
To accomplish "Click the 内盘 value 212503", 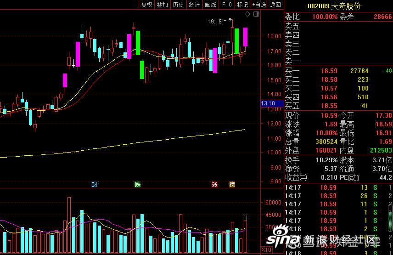I will click(x=381, y=150).
